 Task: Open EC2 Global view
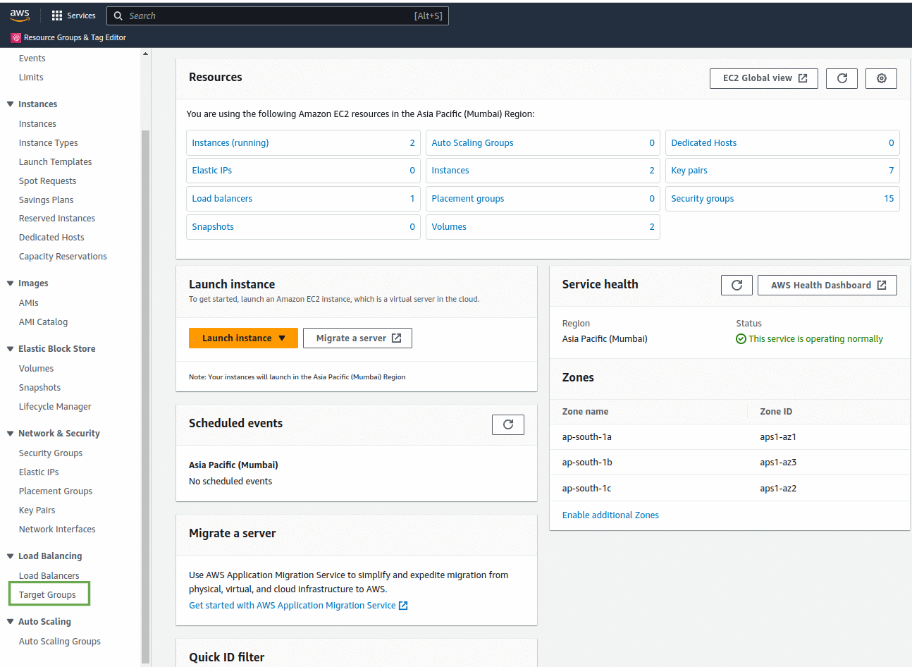coord(763,78)
